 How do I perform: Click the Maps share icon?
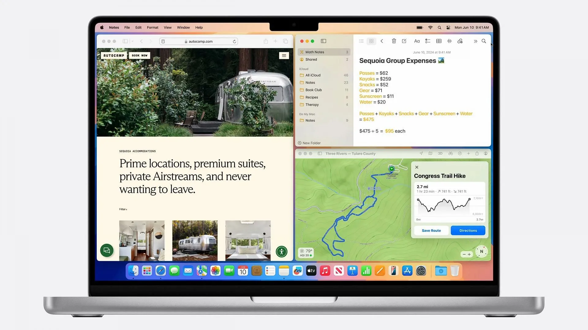click(x=477, y=153)
